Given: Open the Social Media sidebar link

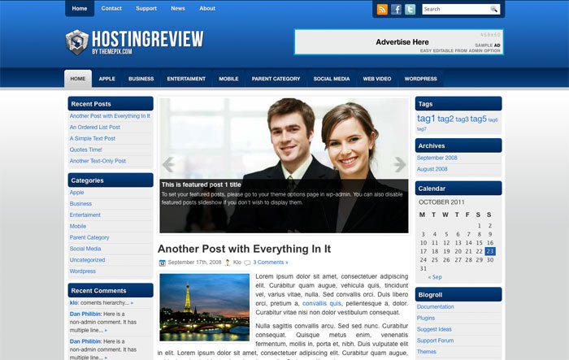Looking at the screenshot, I should (x=85, y=249).
